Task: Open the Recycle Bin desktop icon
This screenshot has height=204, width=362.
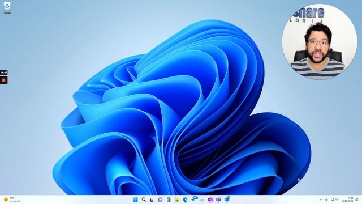Action: tap(7, 7)
